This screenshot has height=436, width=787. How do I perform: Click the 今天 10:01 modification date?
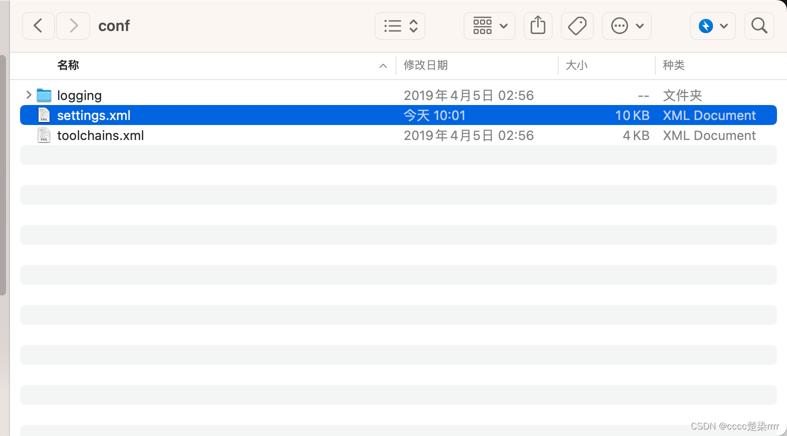(x=435, y=115)
